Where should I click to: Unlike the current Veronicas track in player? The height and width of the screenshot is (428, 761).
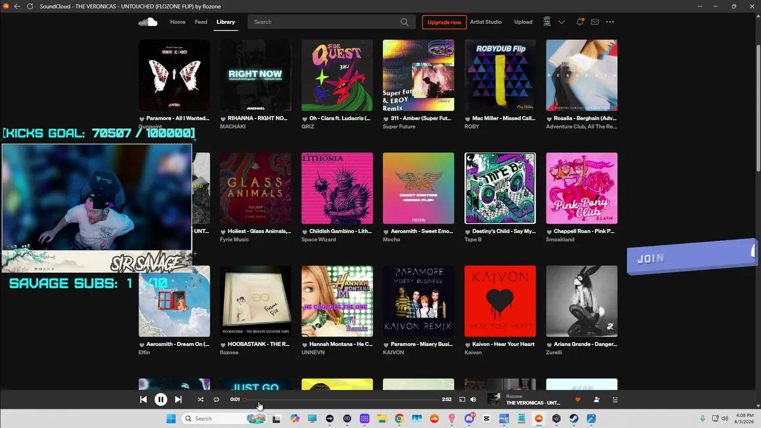point(577,399)
